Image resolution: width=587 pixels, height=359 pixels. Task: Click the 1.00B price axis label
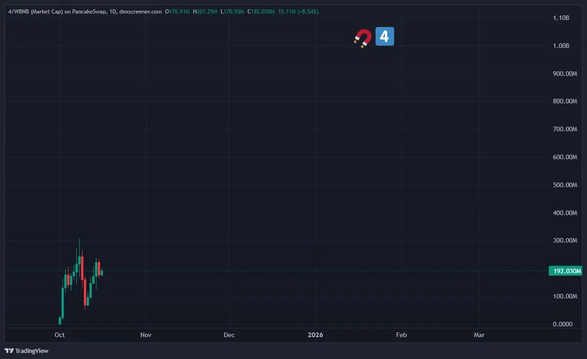[561, 45]
